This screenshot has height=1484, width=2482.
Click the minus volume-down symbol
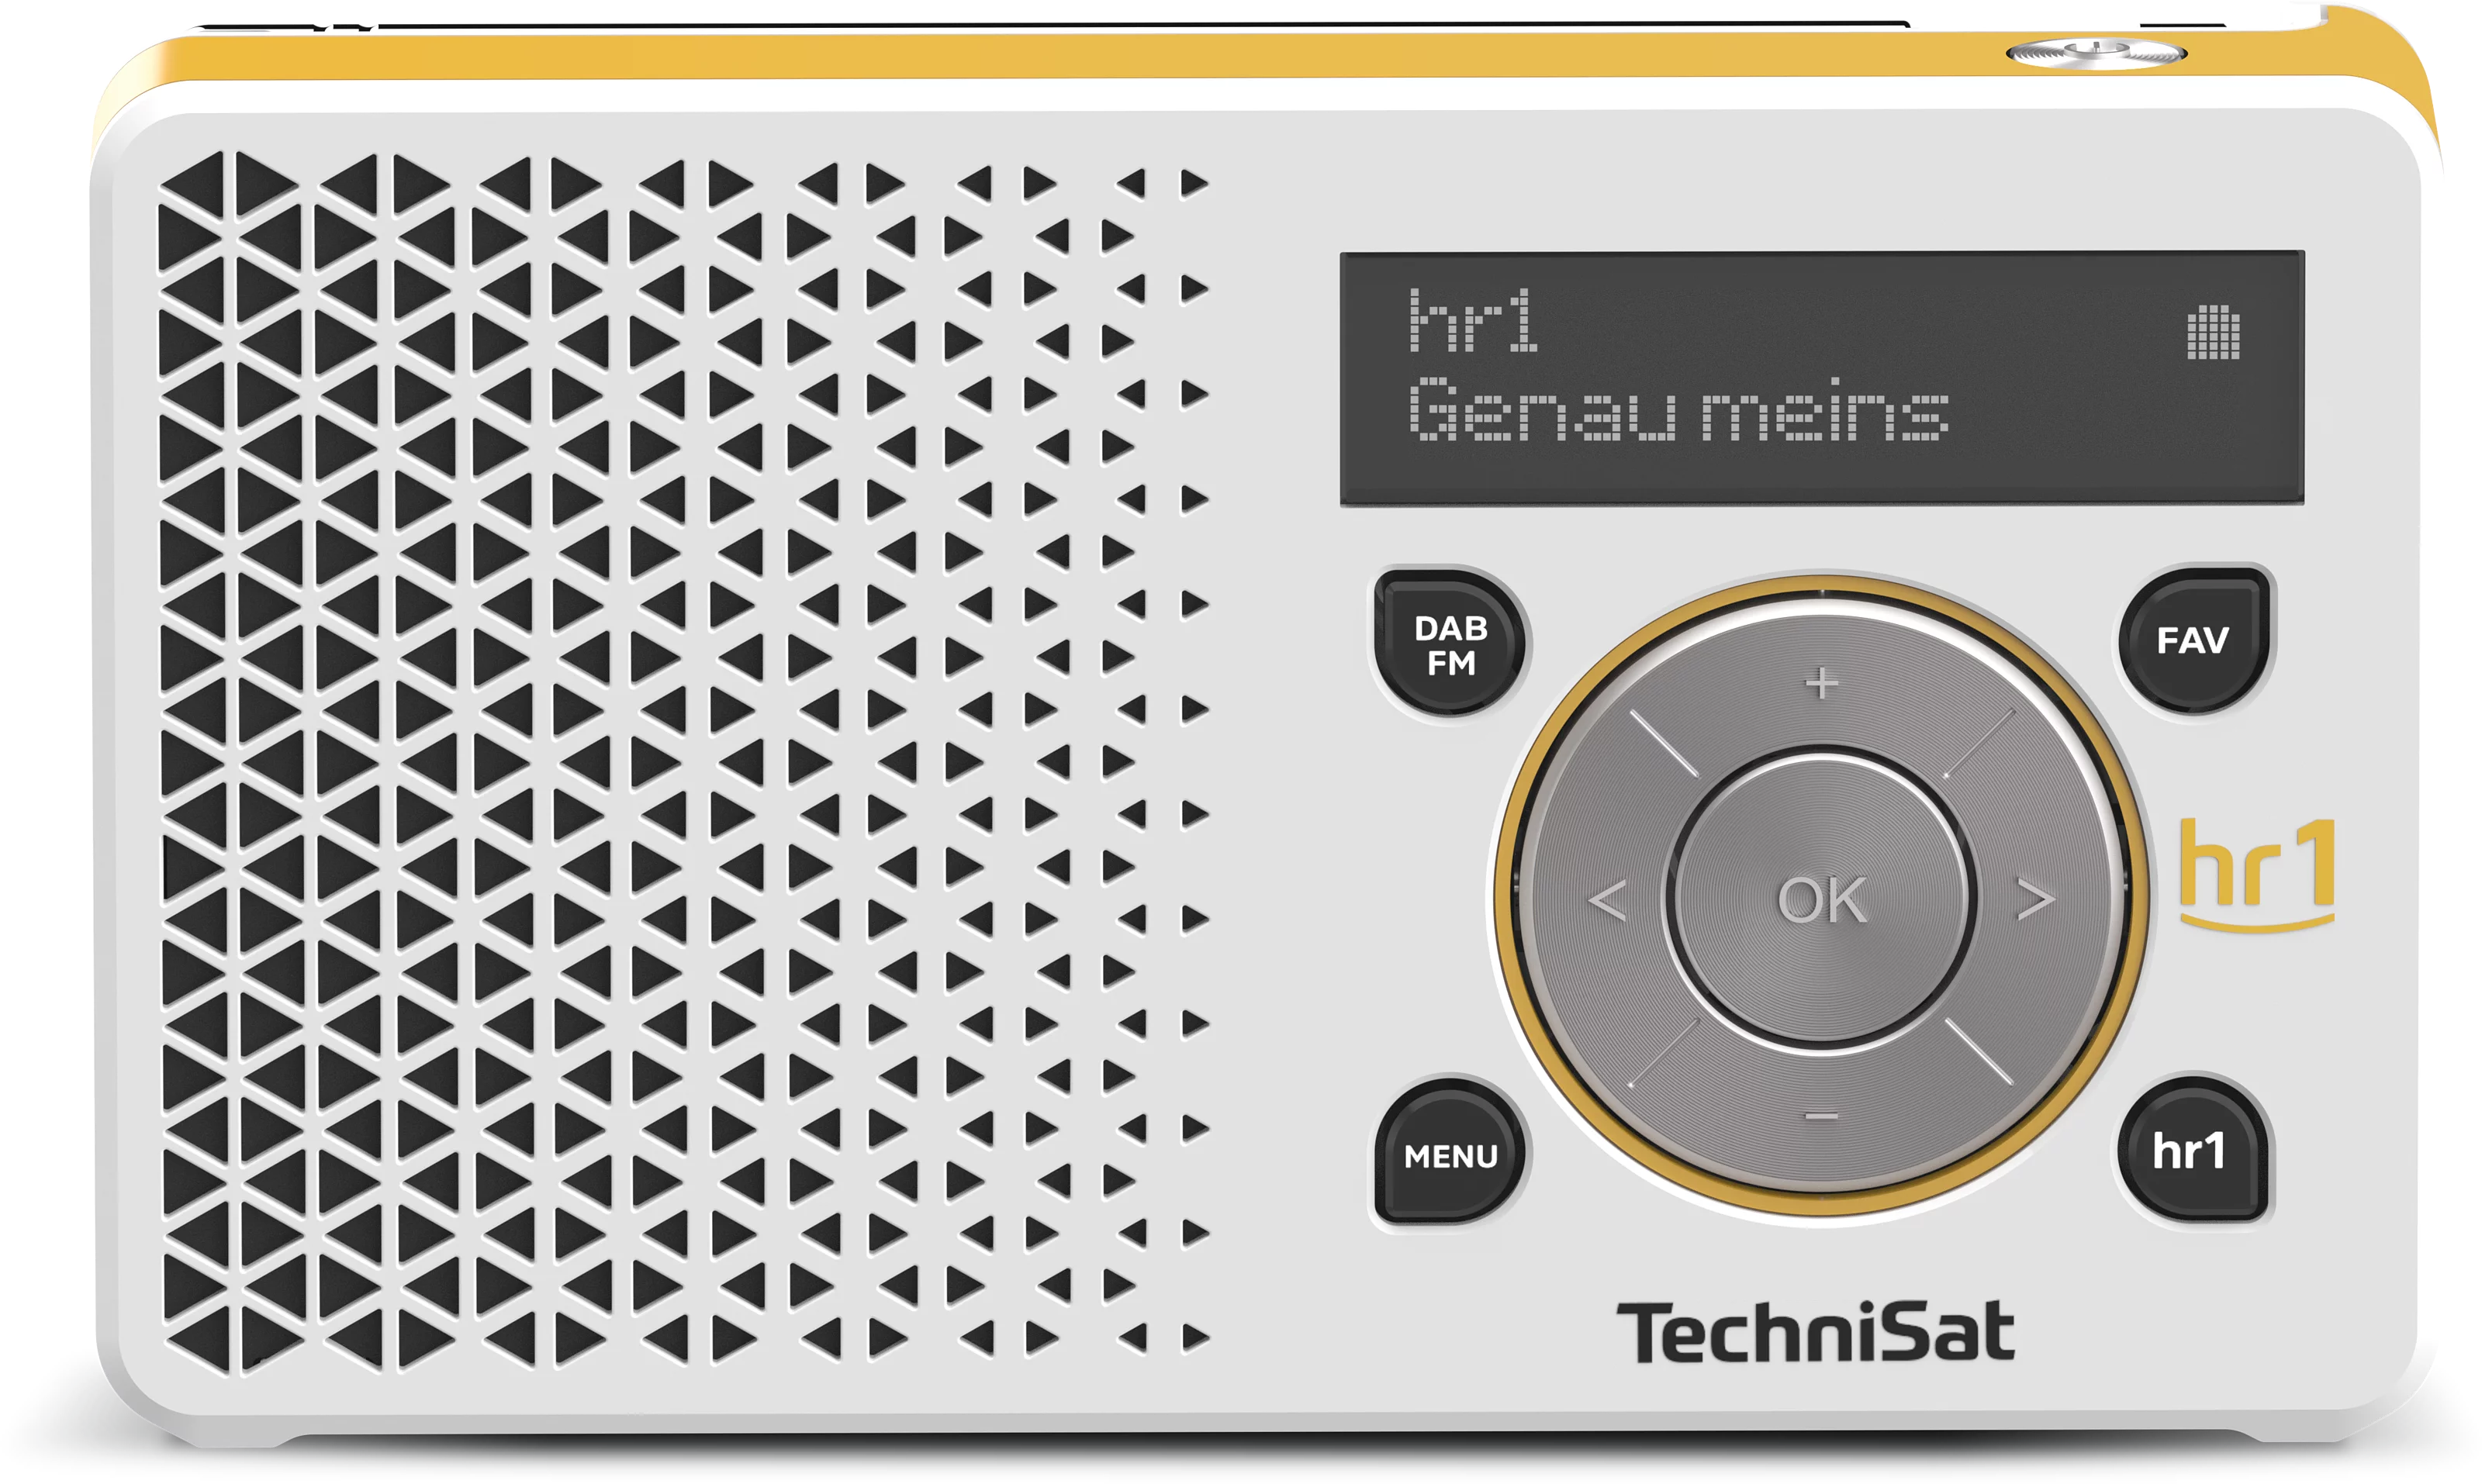click(1822, 1117)
